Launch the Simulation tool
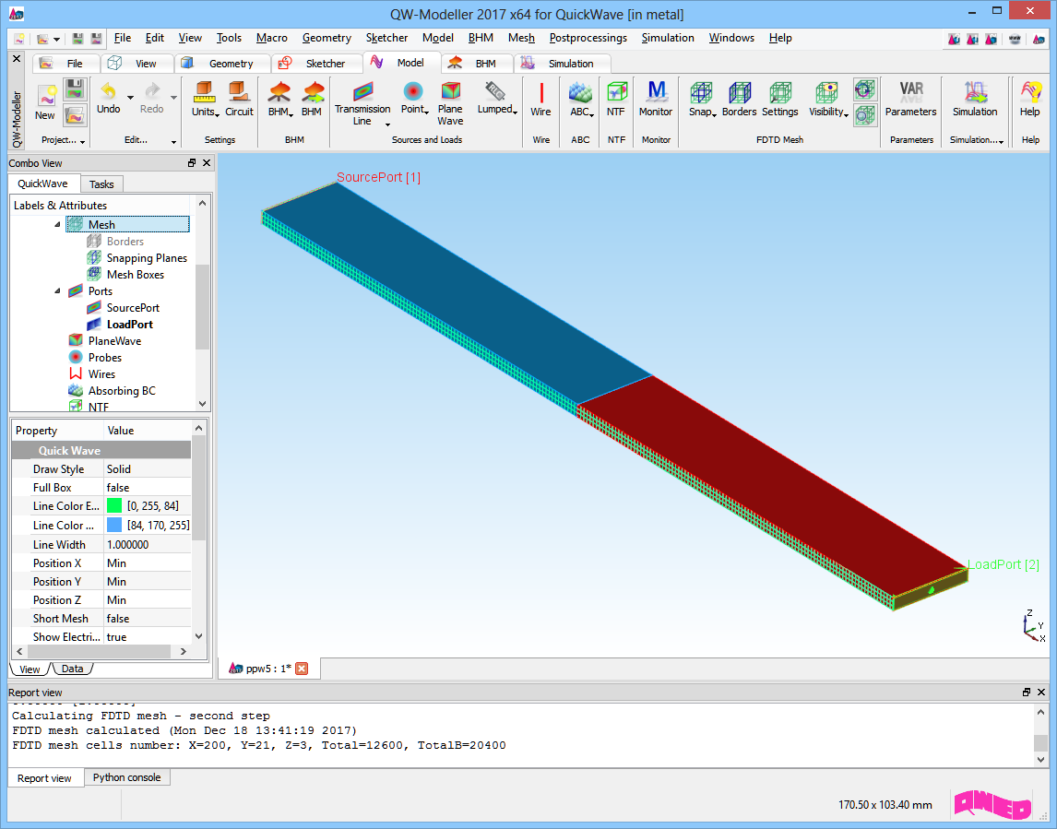1057x829 pixels. (x=975, y=92)
